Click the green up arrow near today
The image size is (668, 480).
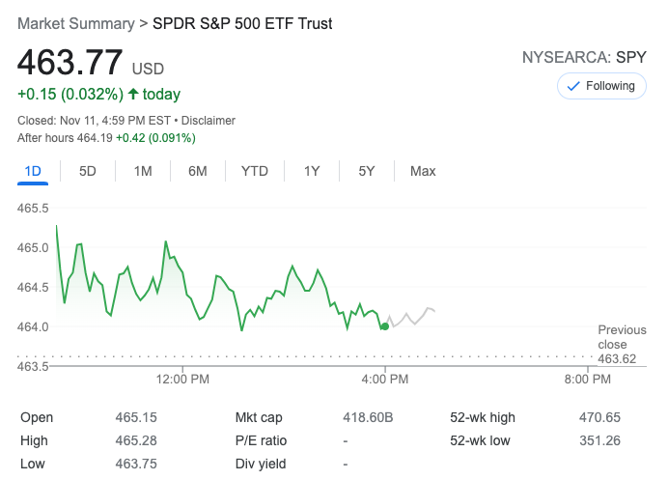click(133, 94)
